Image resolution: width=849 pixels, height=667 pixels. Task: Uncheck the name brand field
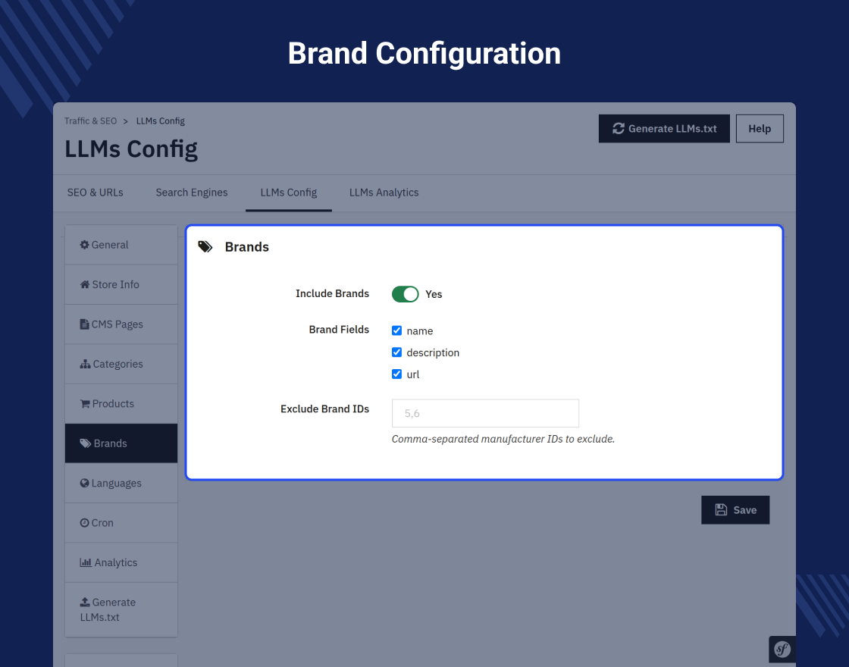coord(397,330)
